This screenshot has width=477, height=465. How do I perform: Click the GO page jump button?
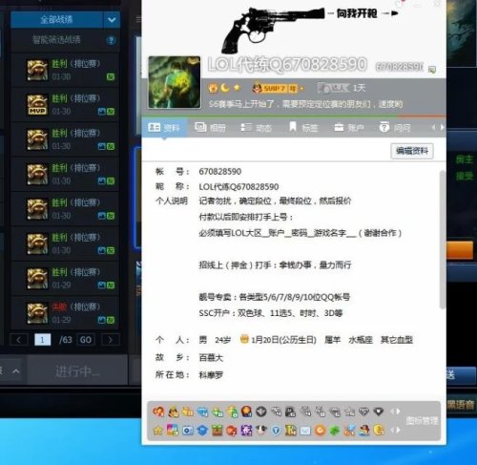click(x=86, y=340)
